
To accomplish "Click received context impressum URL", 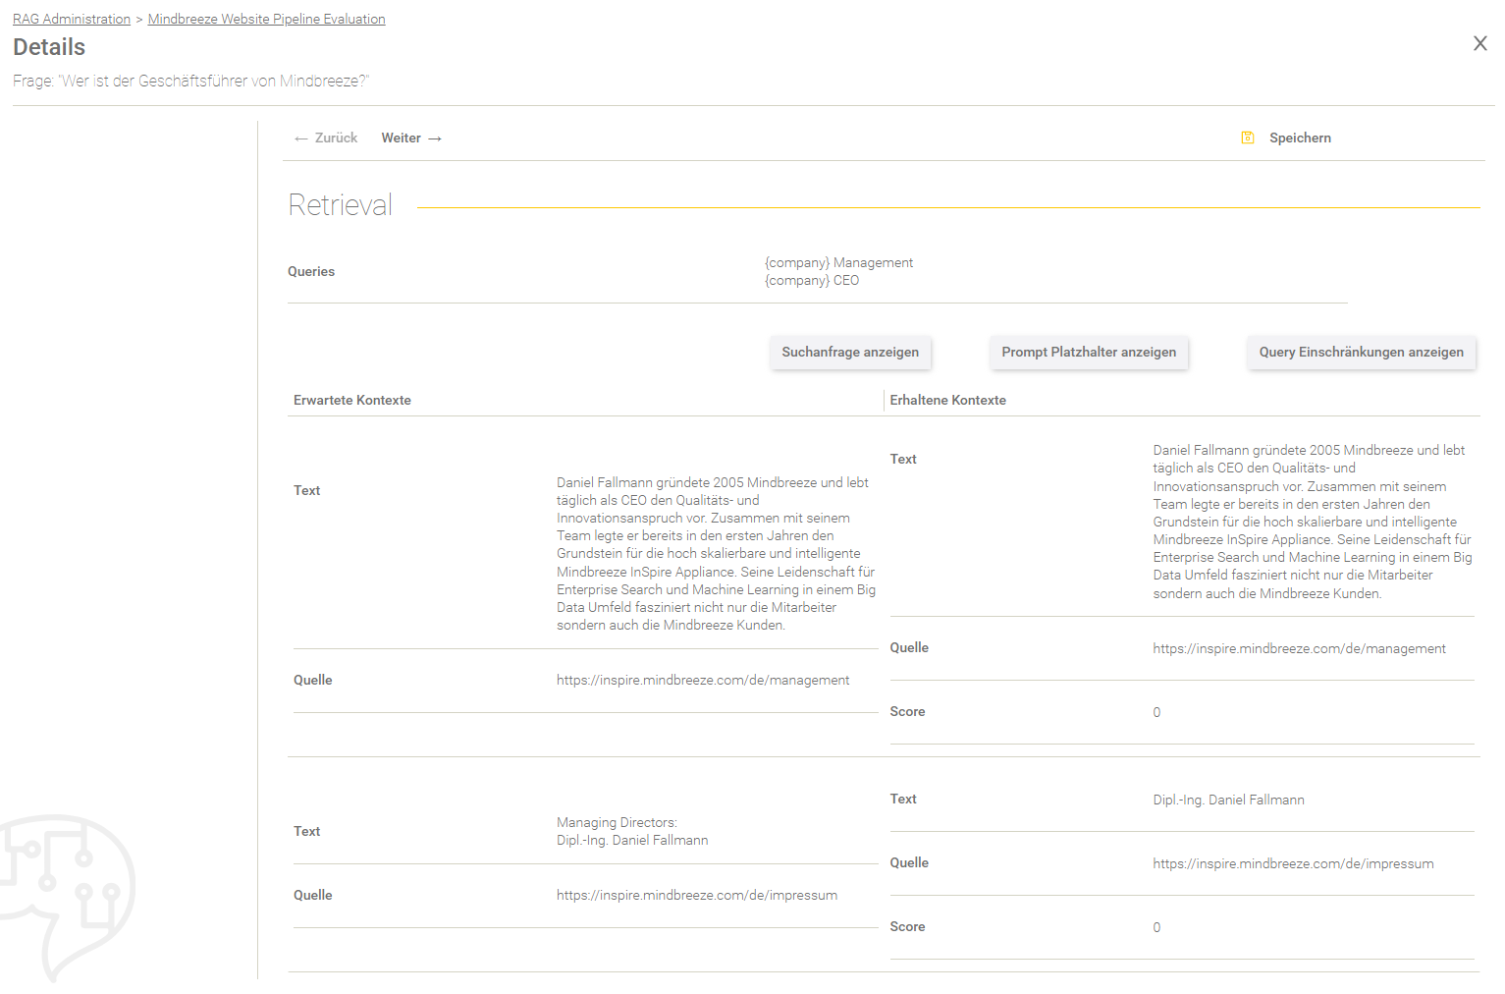I will (1293, 863).
